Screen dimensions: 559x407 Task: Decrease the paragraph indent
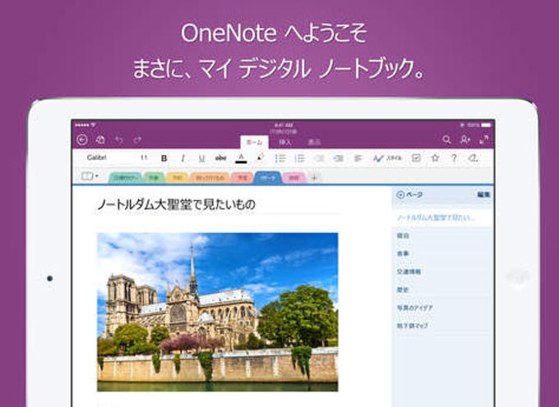319,158
